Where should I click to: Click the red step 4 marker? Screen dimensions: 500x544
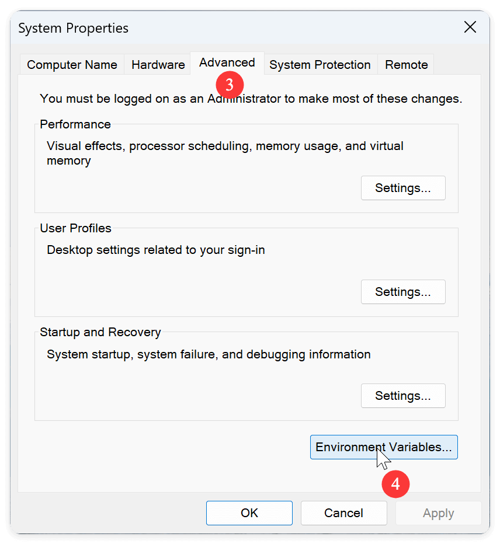pos(395,484)
